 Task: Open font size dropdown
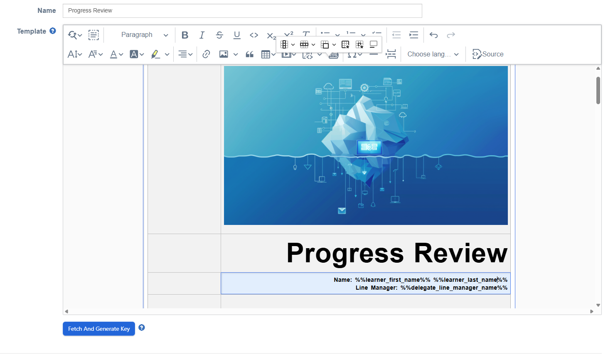coord(75,54)
